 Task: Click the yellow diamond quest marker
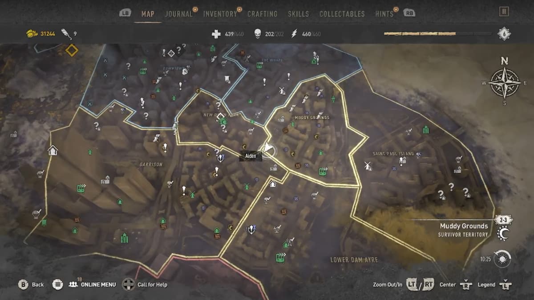pyautogui.click(x=72, y=50)
